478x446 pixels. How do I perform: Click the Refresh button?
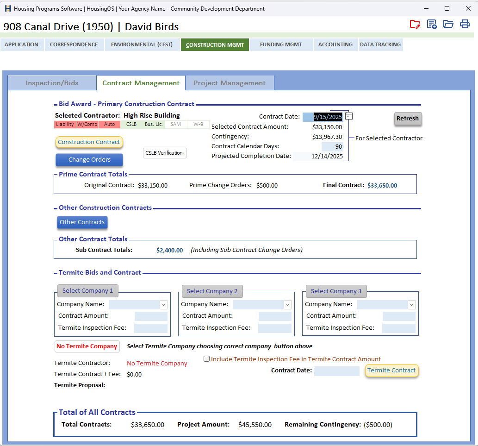click(x=408, y=119)
